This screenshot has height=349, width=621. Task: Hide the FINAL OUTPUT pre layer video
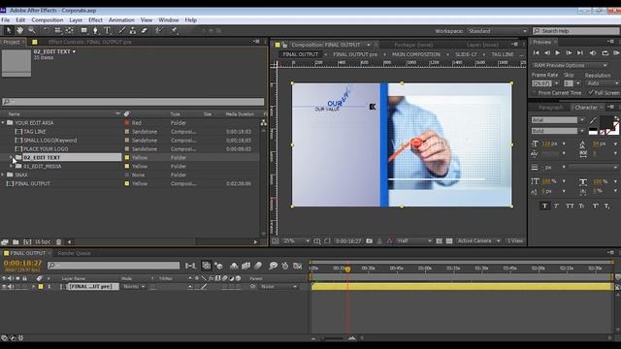(x=4, y=287)
